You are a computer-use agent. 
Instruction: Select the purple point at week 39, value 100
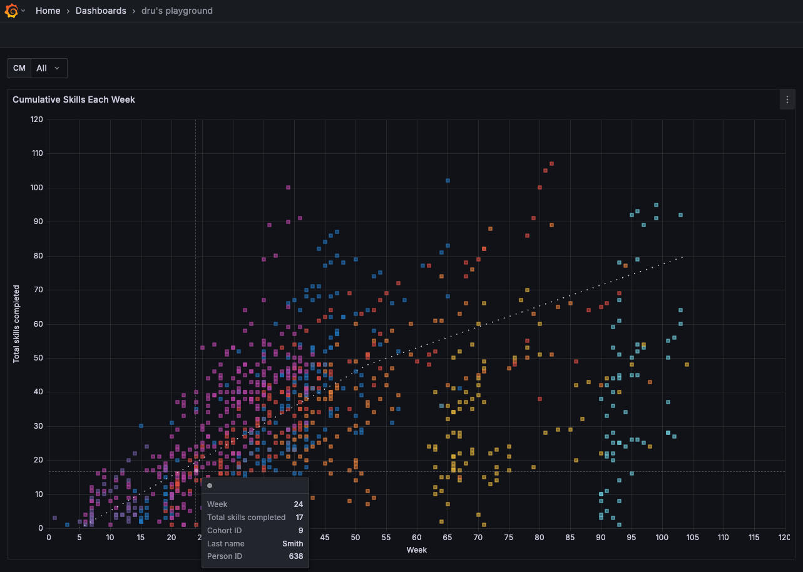click(288, 187)
